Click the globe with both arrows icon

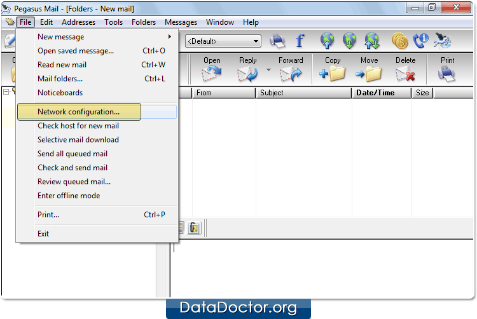(372, 41)
